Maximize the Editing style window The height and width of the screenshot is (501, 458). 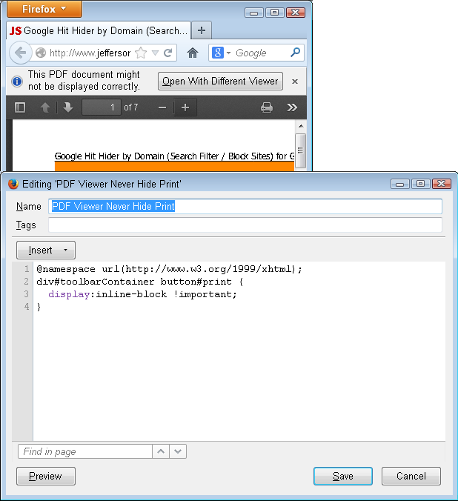pos(421,184)
